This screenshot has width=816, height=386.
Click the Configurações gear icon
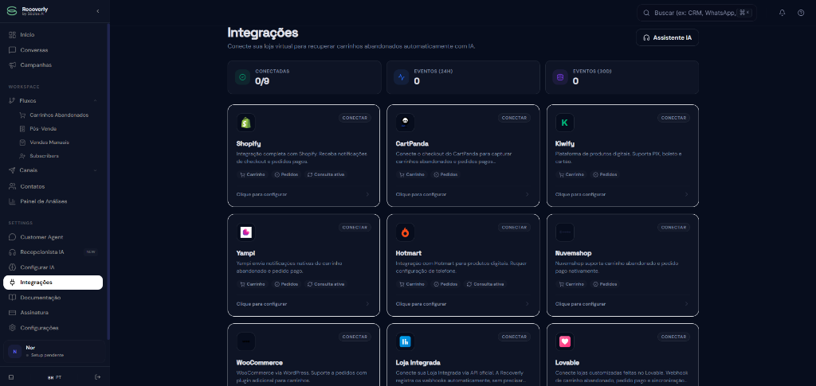point(13,328)
